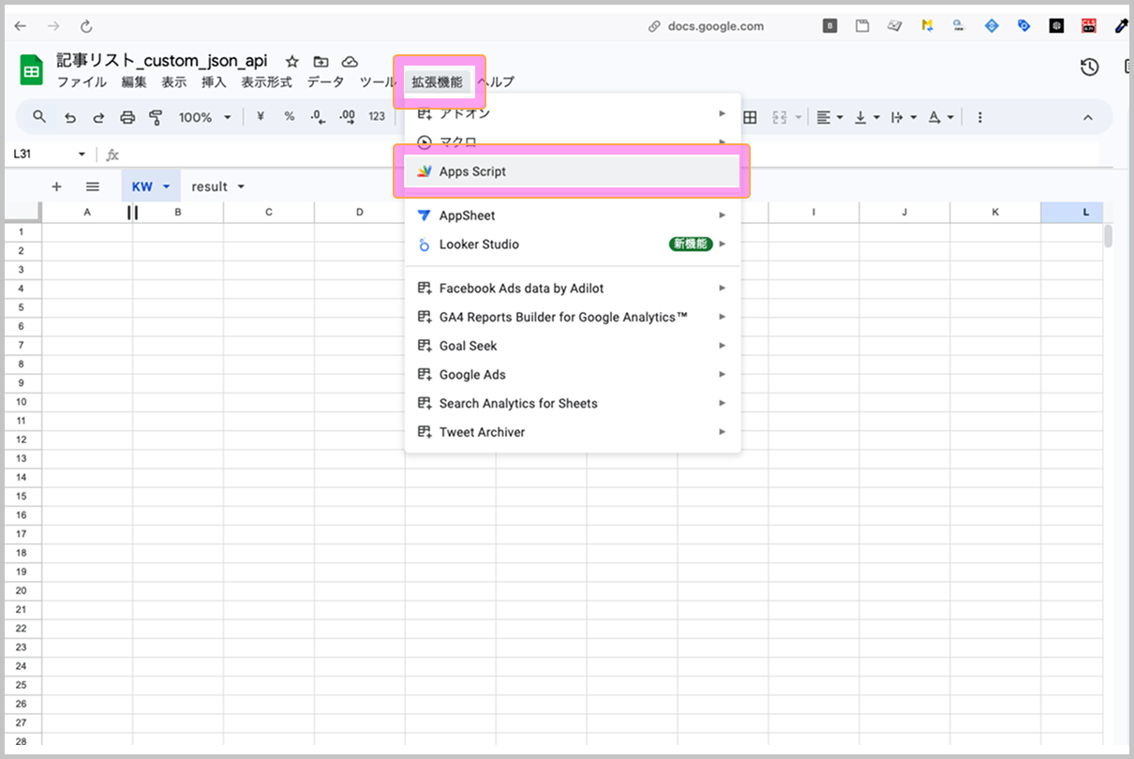Open the データ menu
Viewport: 1134px width, 759px height.
(x=325, y=82)
